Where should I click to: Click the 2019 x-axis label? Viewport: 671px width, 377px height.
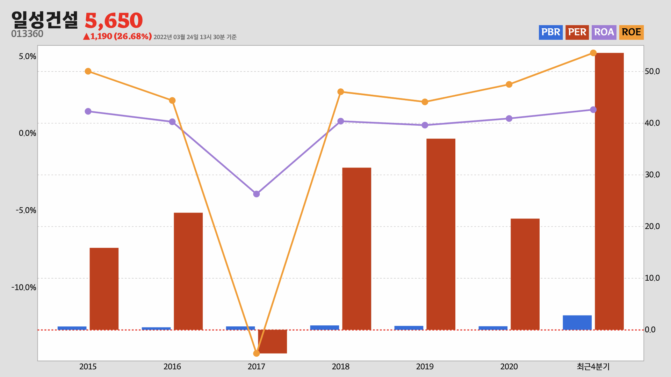pos(425,367)
